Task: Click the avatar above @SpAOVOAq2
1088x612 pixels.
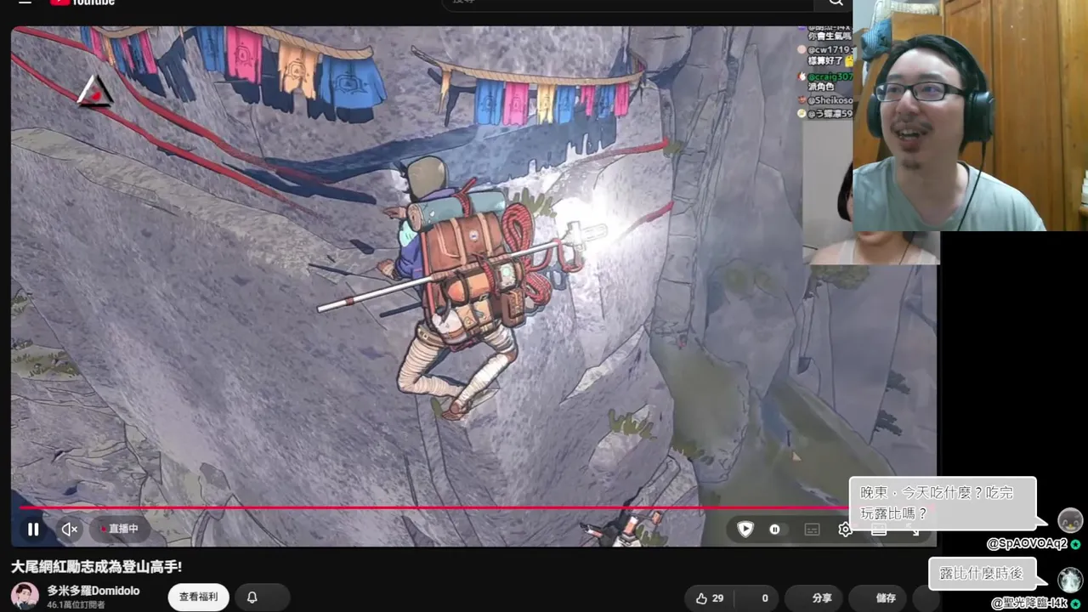Action: tap(1069, 520)
